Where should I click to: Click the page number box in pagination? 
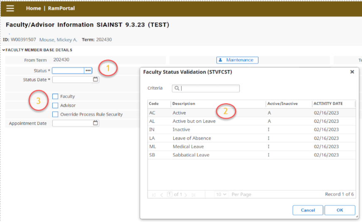pos(170,194)
